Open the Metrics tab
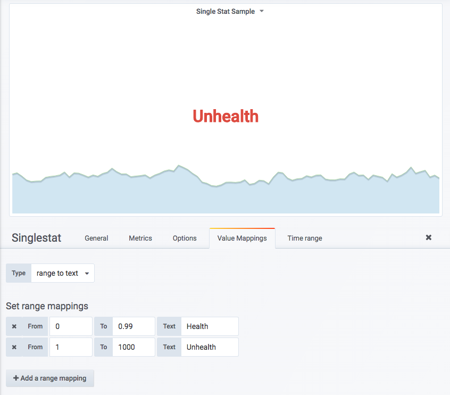 pyautogui.click(x=140, y=238)
